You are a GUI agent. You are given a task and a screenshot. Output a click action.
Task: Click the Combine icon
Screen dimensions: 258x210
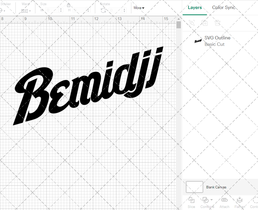coord(206,200)
